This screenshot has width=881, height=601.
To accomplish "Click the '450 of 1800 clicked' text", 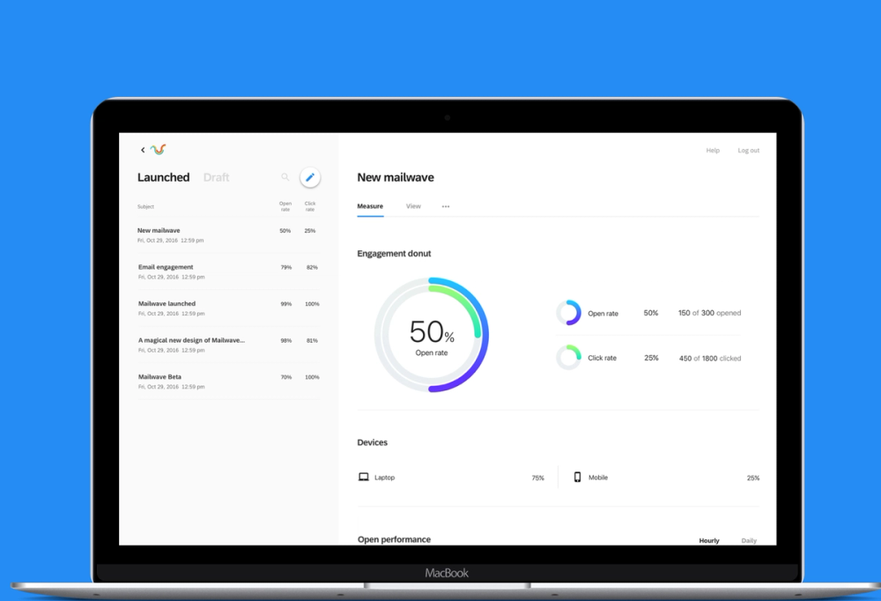I will click(x=710, y=358).
